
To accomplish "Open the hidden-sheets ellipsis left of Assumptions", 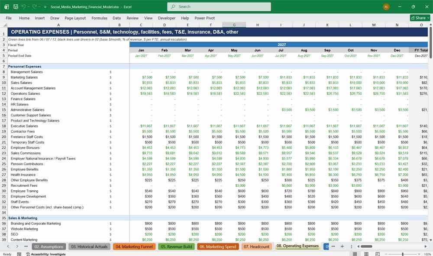I will click(26, 246).
